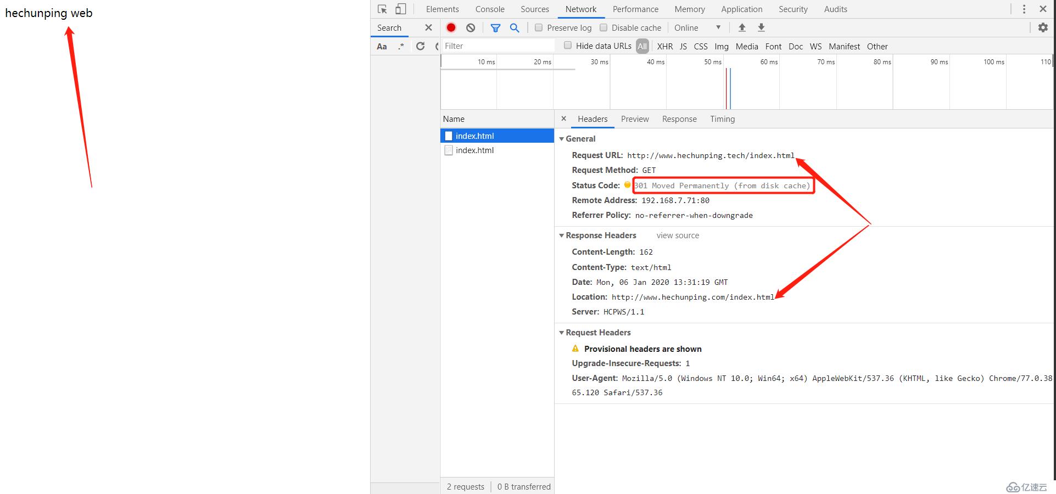Show the Preview tab of request

point(635,119)
